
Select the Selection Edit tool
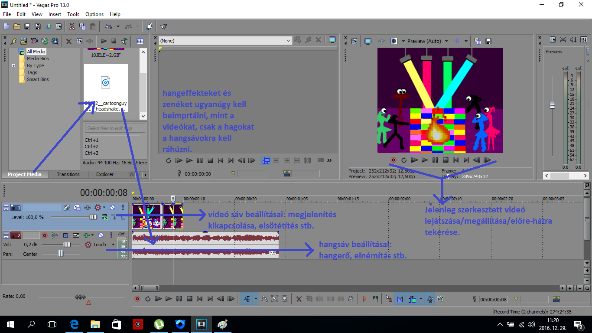275,299
